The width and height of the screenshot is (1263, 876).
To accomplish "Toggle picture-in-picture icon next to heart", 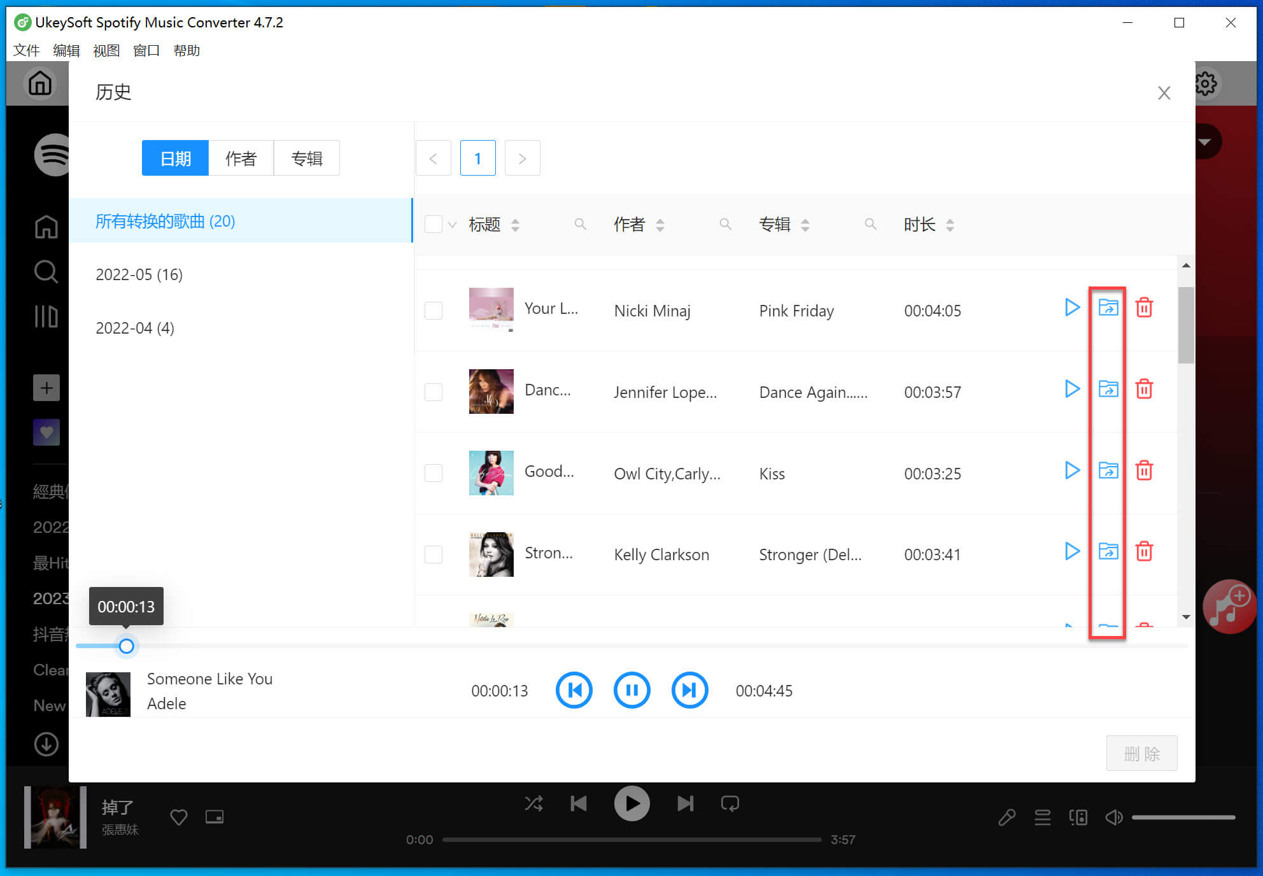I will click(x=215, y=817).
